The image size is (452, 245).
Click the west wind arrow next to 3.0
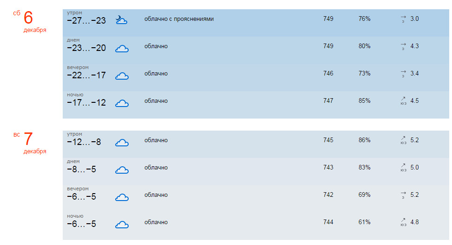403,19
